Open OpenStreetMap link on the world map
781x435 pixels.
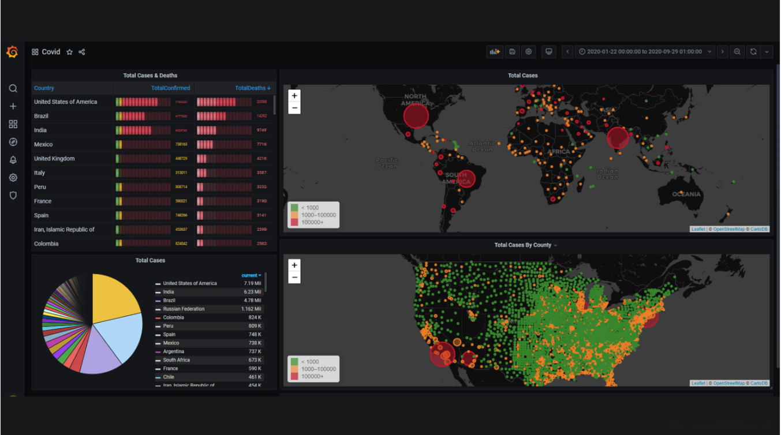tap(729, 230)
